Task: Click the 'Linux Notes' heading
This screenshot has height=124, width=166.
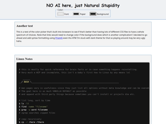Action: pos(24,59)
